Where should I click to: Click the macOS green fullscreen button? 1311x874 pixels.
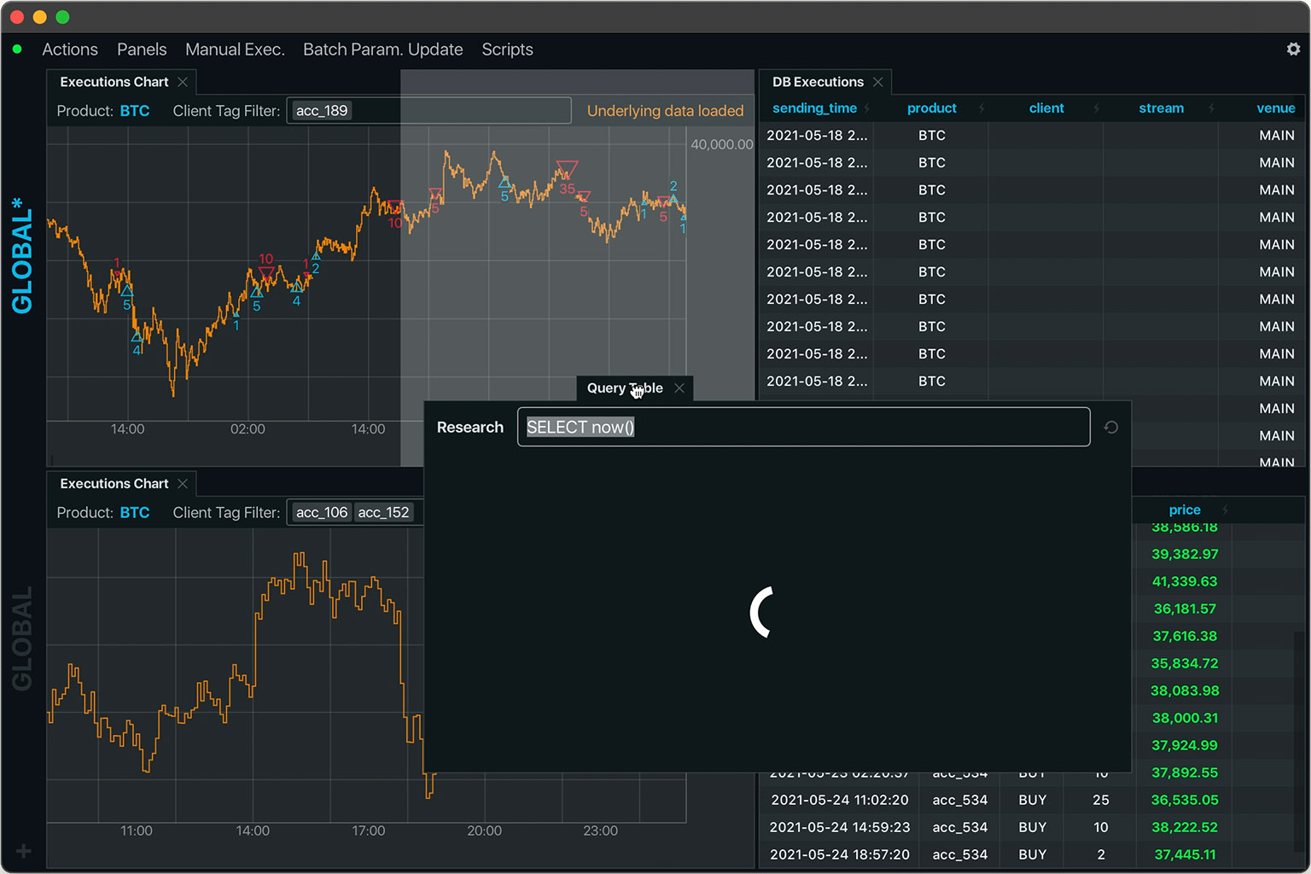point(62,17)
